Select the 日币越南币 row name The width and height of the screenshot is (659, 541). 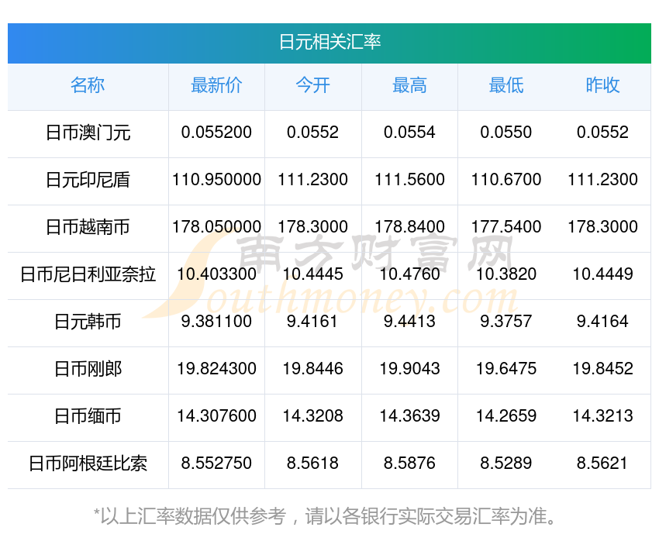click(x=88, y=227)
